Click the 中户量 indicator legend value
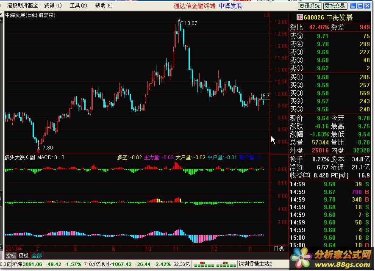Image resolution: width=375 pixels, height=271 pixels. [222, 158]
